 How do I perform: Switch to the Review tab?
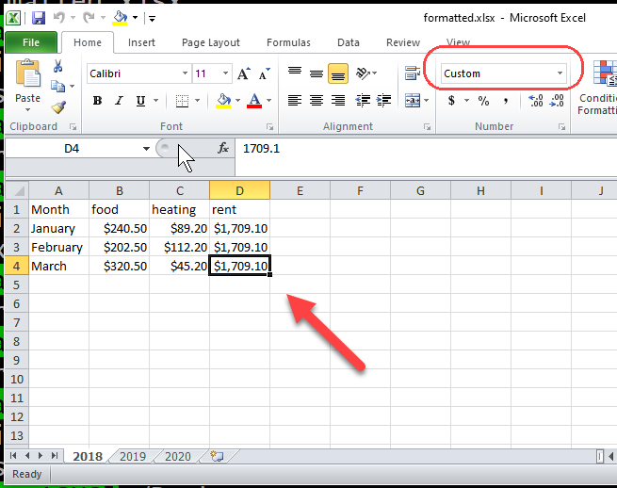(403, 42)
